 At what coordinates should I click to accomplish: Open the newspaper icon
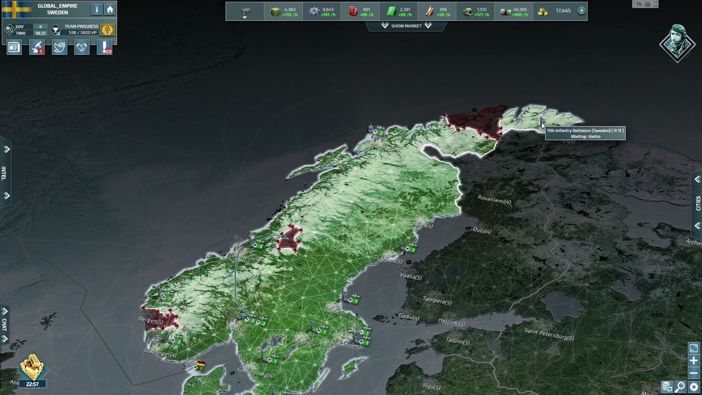click(14, 48)
